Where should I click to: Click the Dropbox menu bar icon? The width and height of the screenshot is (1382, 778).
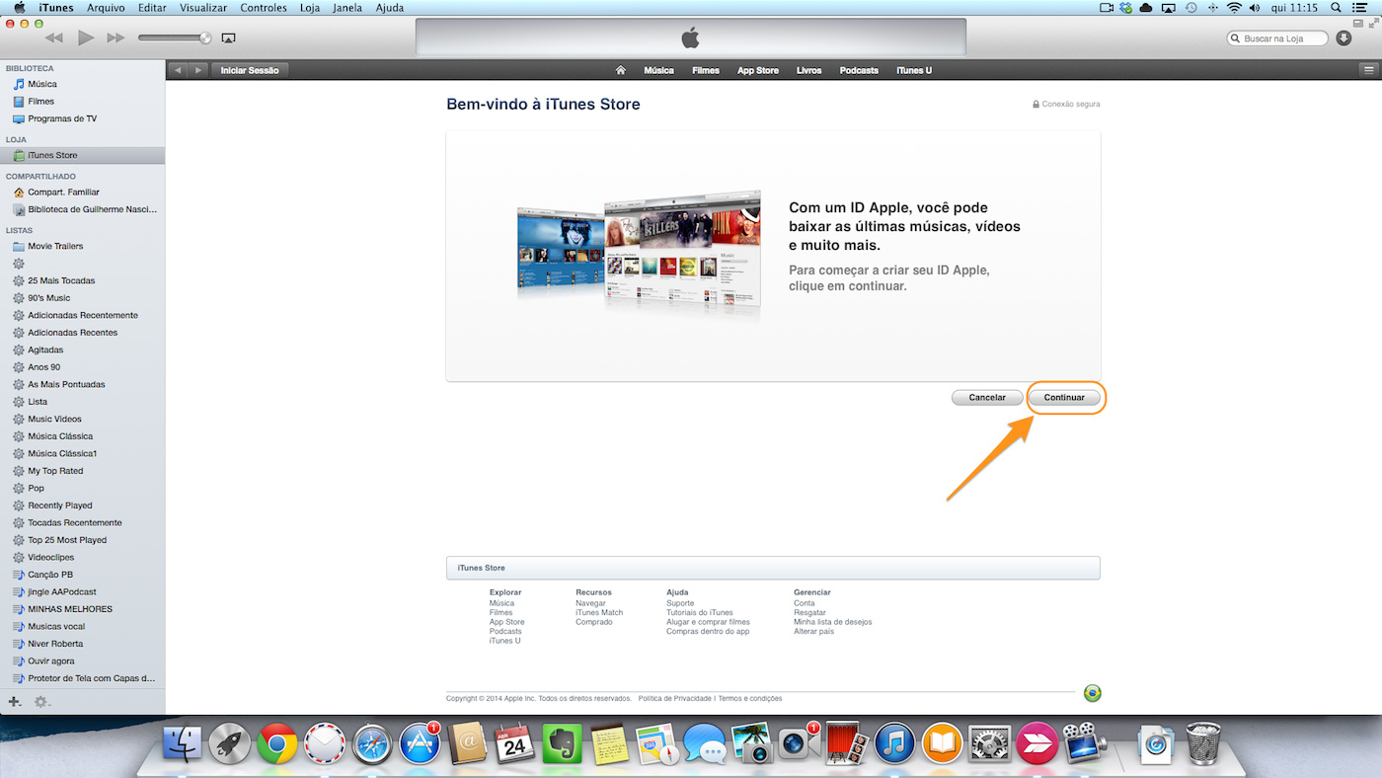[1125, 8]
